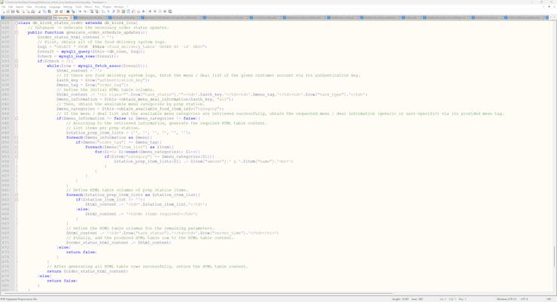Collapse the fold at line 649 foreach
The image size is (557, 302).
pyautogui.click(x=17, y=137)
